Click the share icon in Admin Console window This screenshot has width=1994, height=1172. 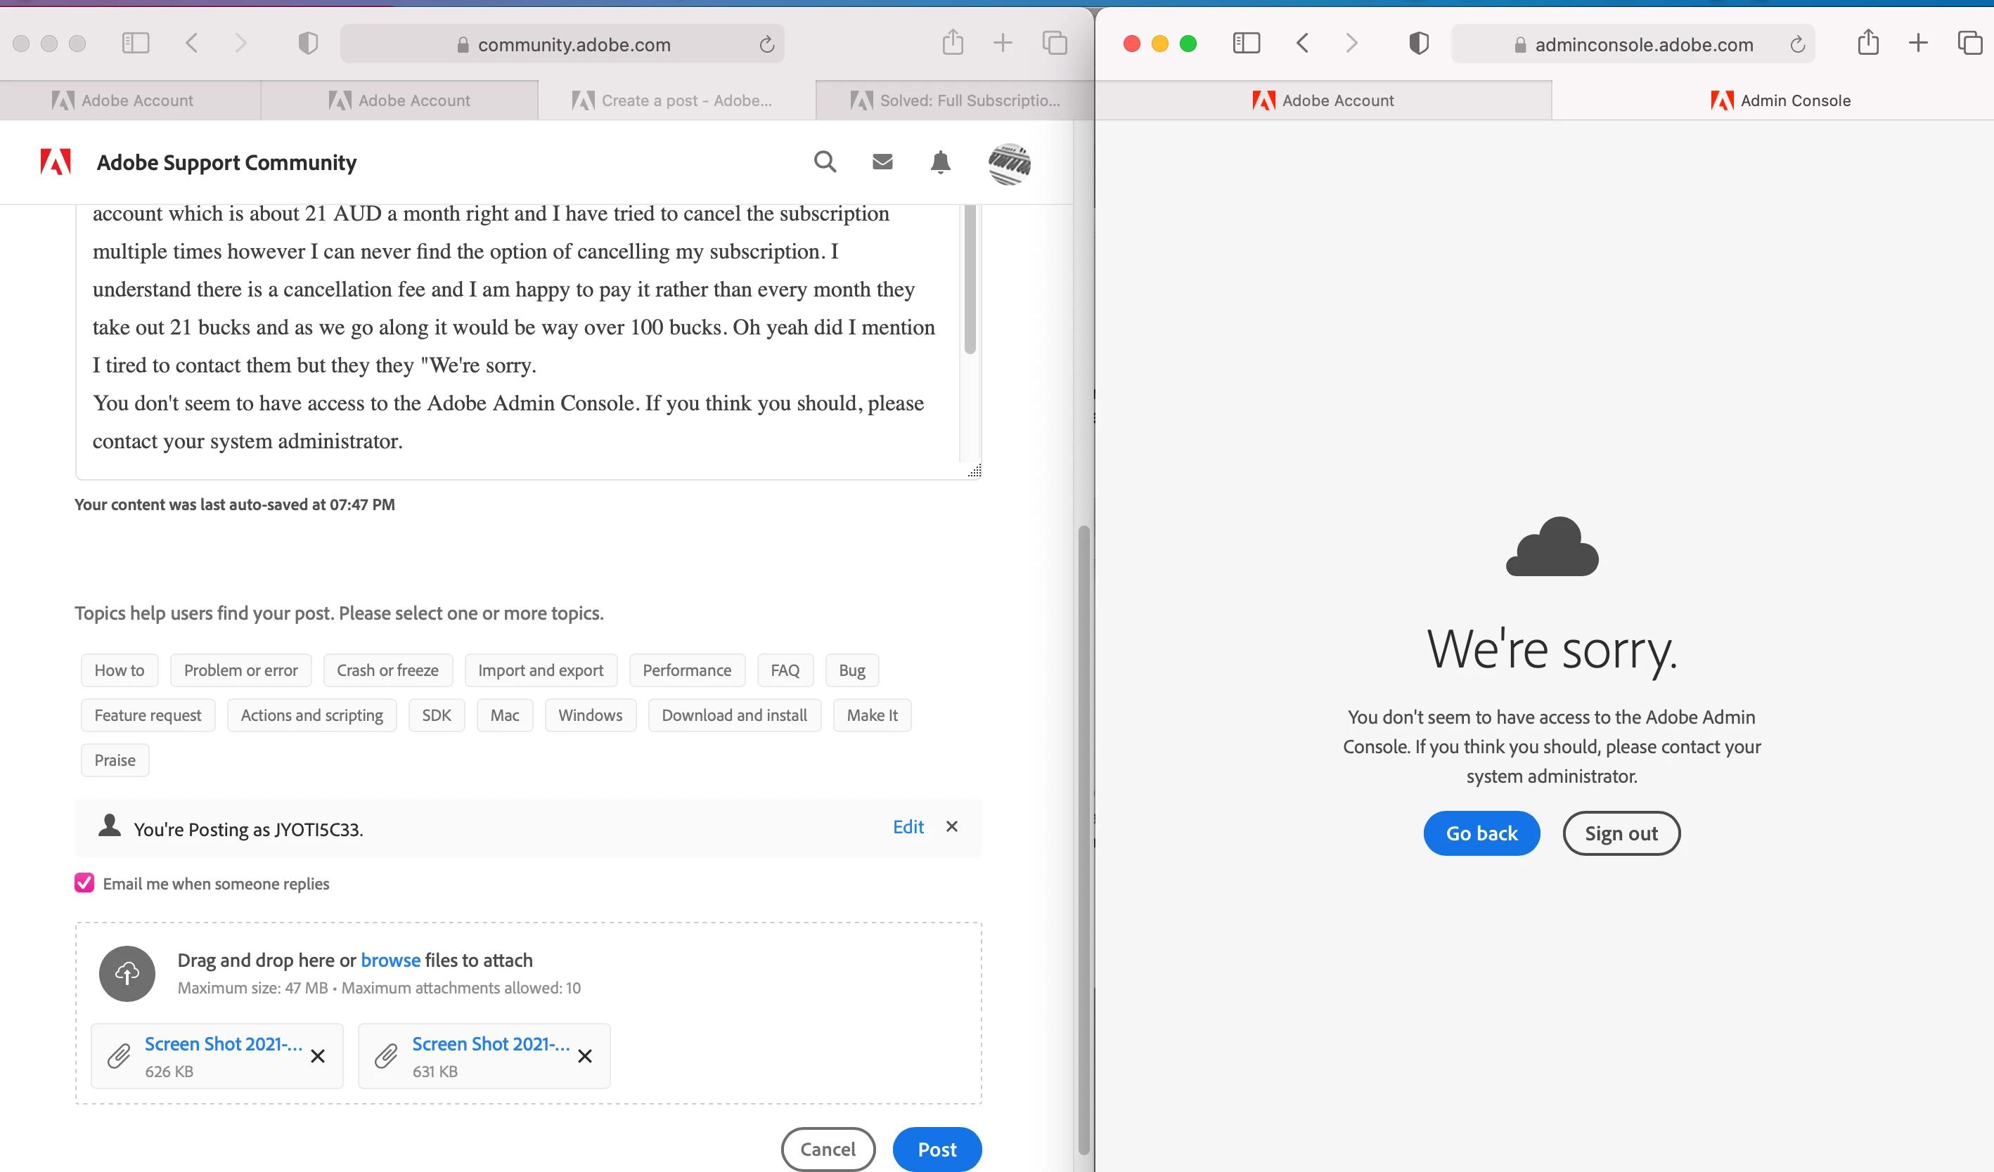coord(1867,43)
